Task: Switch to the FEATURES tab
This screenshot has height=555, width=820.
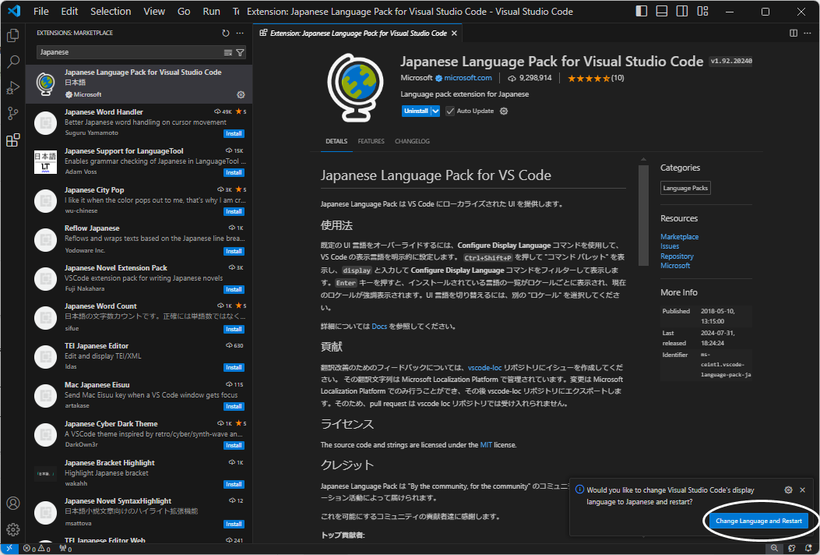Action: click(371, 141)
